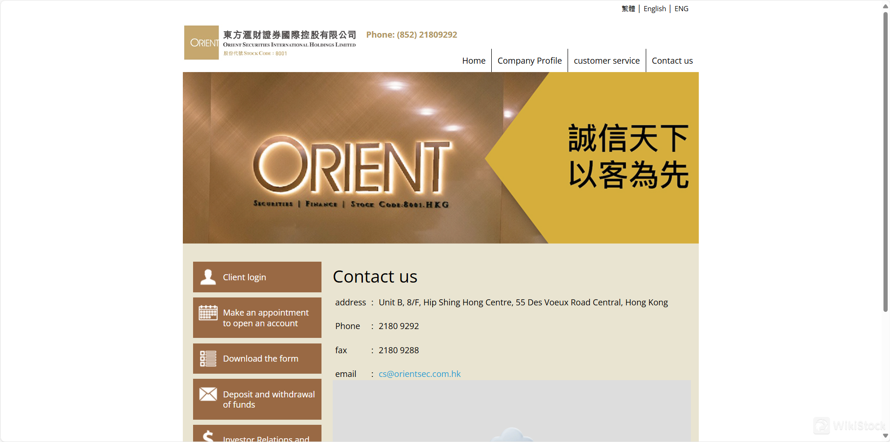Image resolution: width=890 pixels, height=442 pixels.
Task: Click the header phone number (852) 21809292
Action: (x=412, y=35)
